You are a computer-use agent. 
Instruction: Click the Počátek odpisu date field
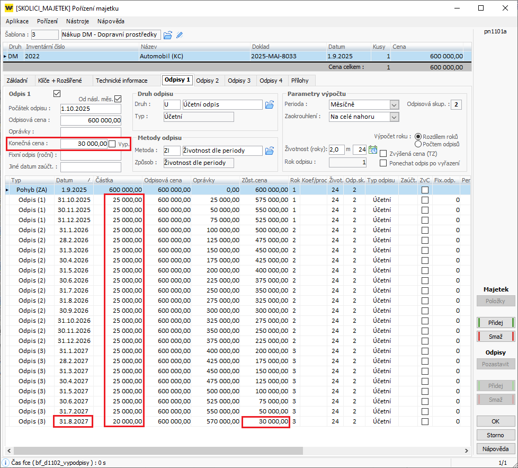pyautogui.click(x=91, y=109)
